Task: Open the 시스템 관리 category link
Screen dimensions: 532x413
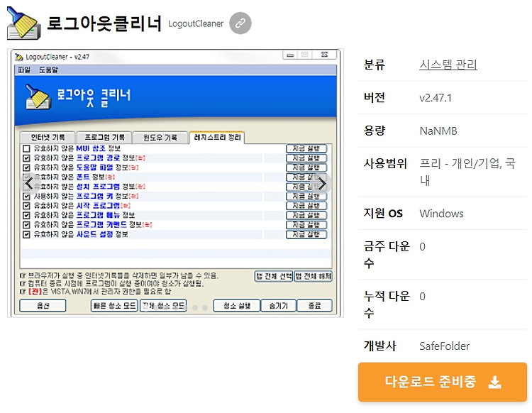Action: click(448, 65)
